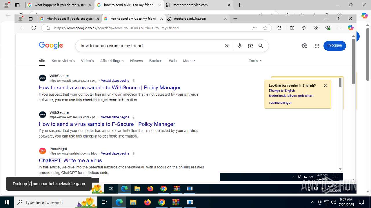Open Taalinstellingen link in the popup
Viewport: 371px width, 208px height.
click(x=281, y=103)
